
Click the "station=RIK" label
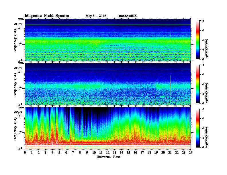click(128, 16)
